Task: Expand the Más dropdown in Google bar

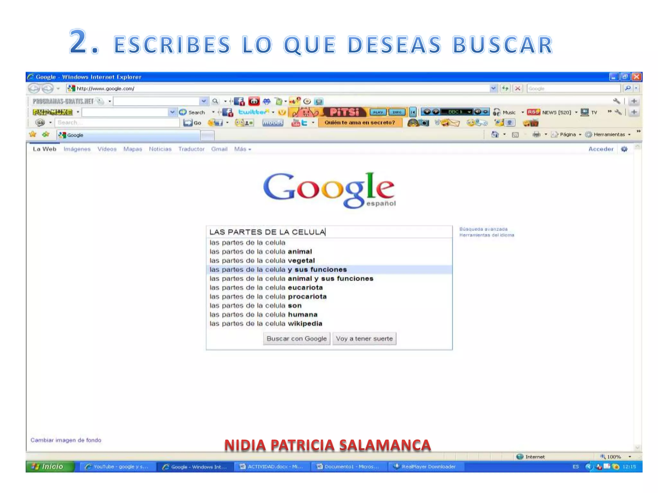Action: (x=243, y=149)
